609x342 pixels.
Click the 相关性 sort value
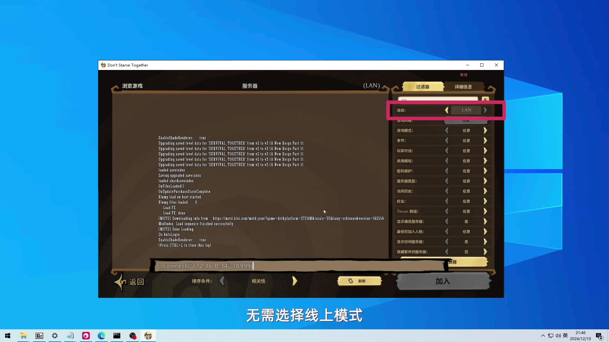click(x=259, y=281)
